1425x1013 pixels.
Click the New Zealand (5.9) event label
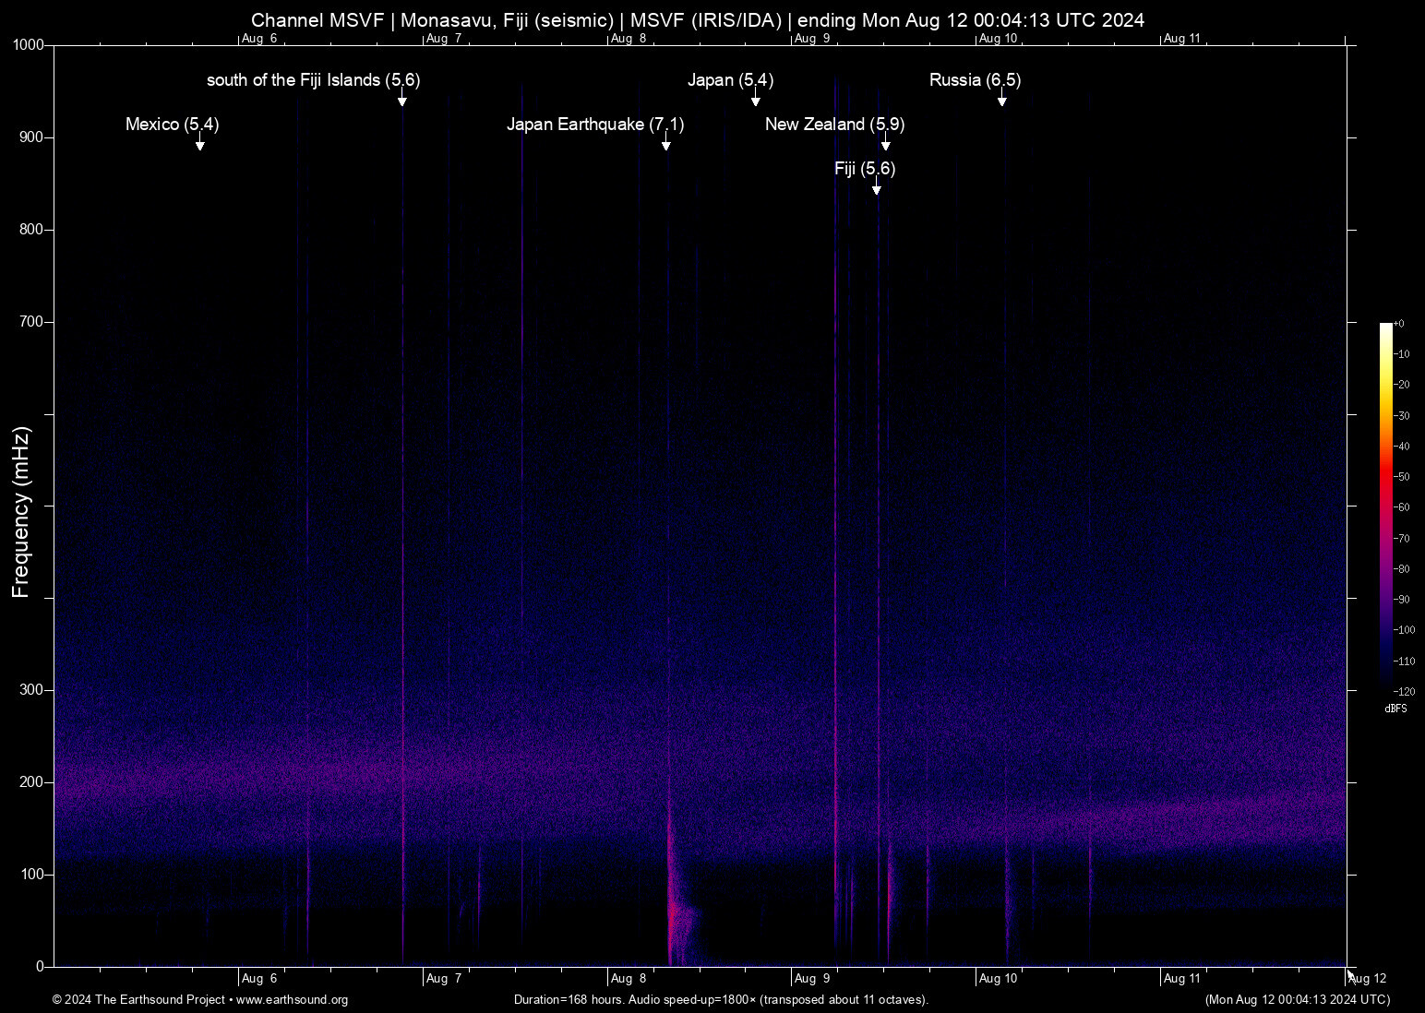(x=835, y=125)
